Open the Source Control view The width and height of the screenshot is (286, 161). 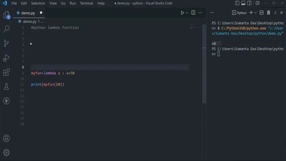(x=6, y=43)
